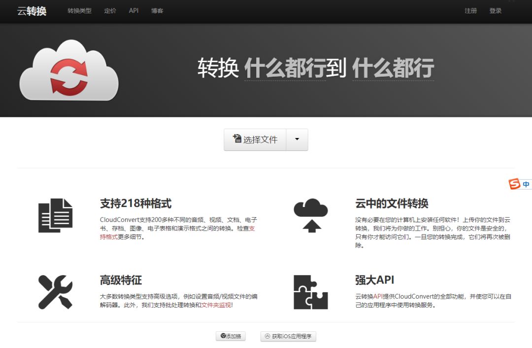This screenshot has width=532, height=348.
Task: Open the red API link in 强大API description
Action: tap(378, 297)
